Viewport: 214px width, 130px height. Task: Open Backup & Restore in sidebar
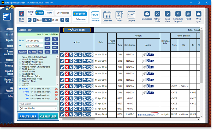point(8,81)
